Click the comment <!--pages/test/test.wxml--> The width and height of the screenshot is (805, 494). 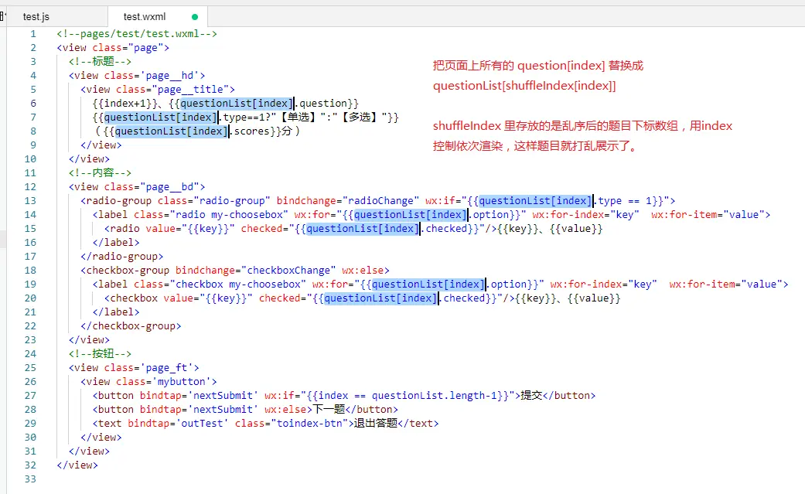tap(137, 34)
